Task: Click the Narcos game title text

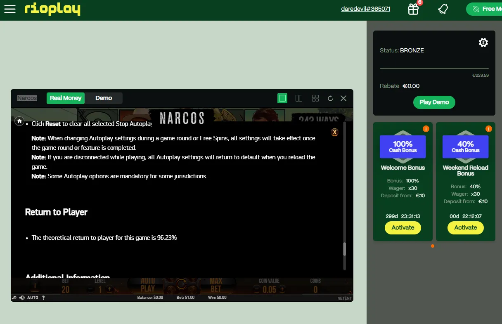Action: tap(27, 98)
